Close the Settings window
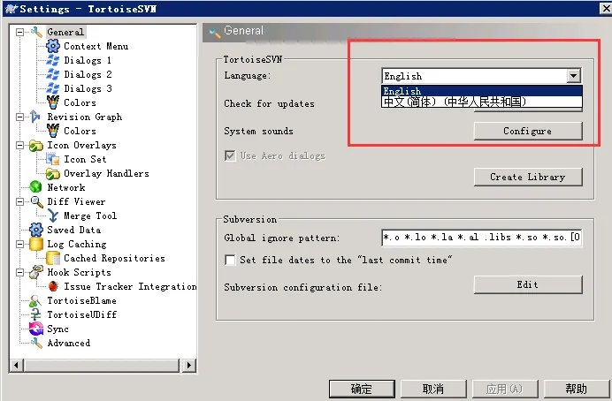Viewport: 612px width, 401px height. (606, 9)
